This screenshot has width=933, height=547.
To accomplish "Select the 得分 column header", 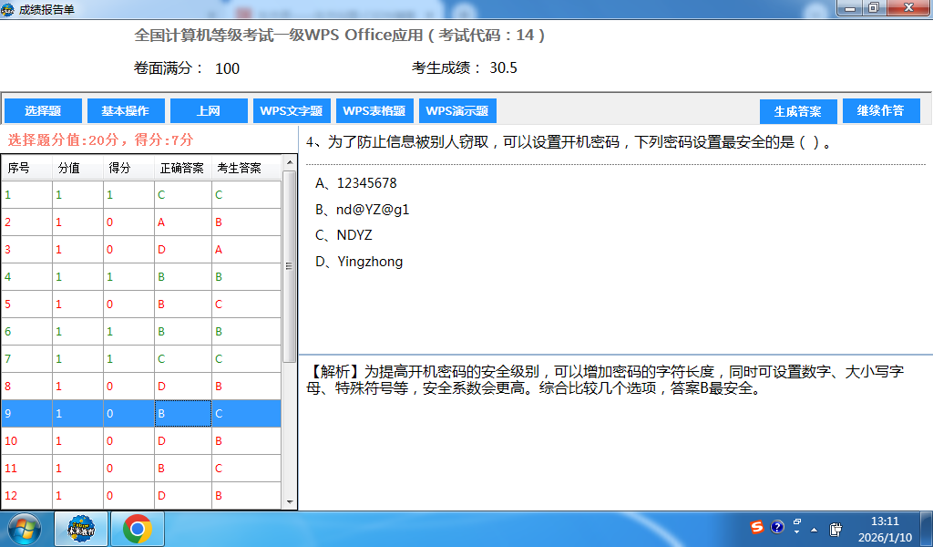I will point(129,168).
